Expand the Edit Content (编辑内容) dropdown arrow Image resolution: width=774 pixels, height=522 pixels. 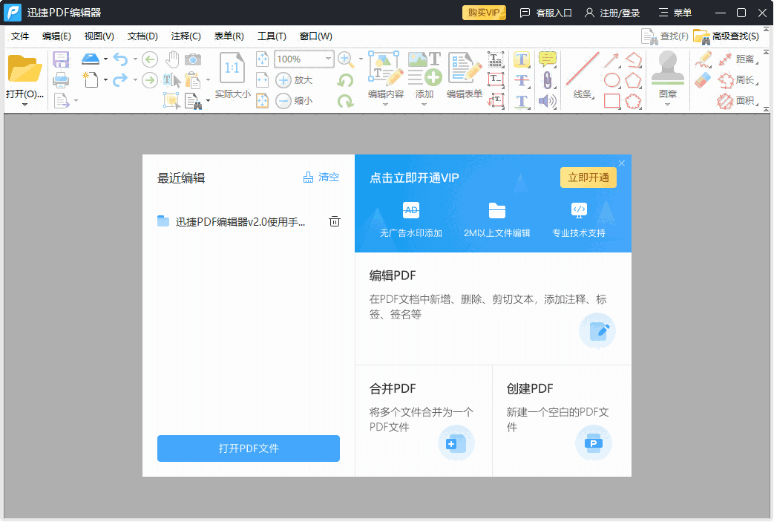point(385,105)
